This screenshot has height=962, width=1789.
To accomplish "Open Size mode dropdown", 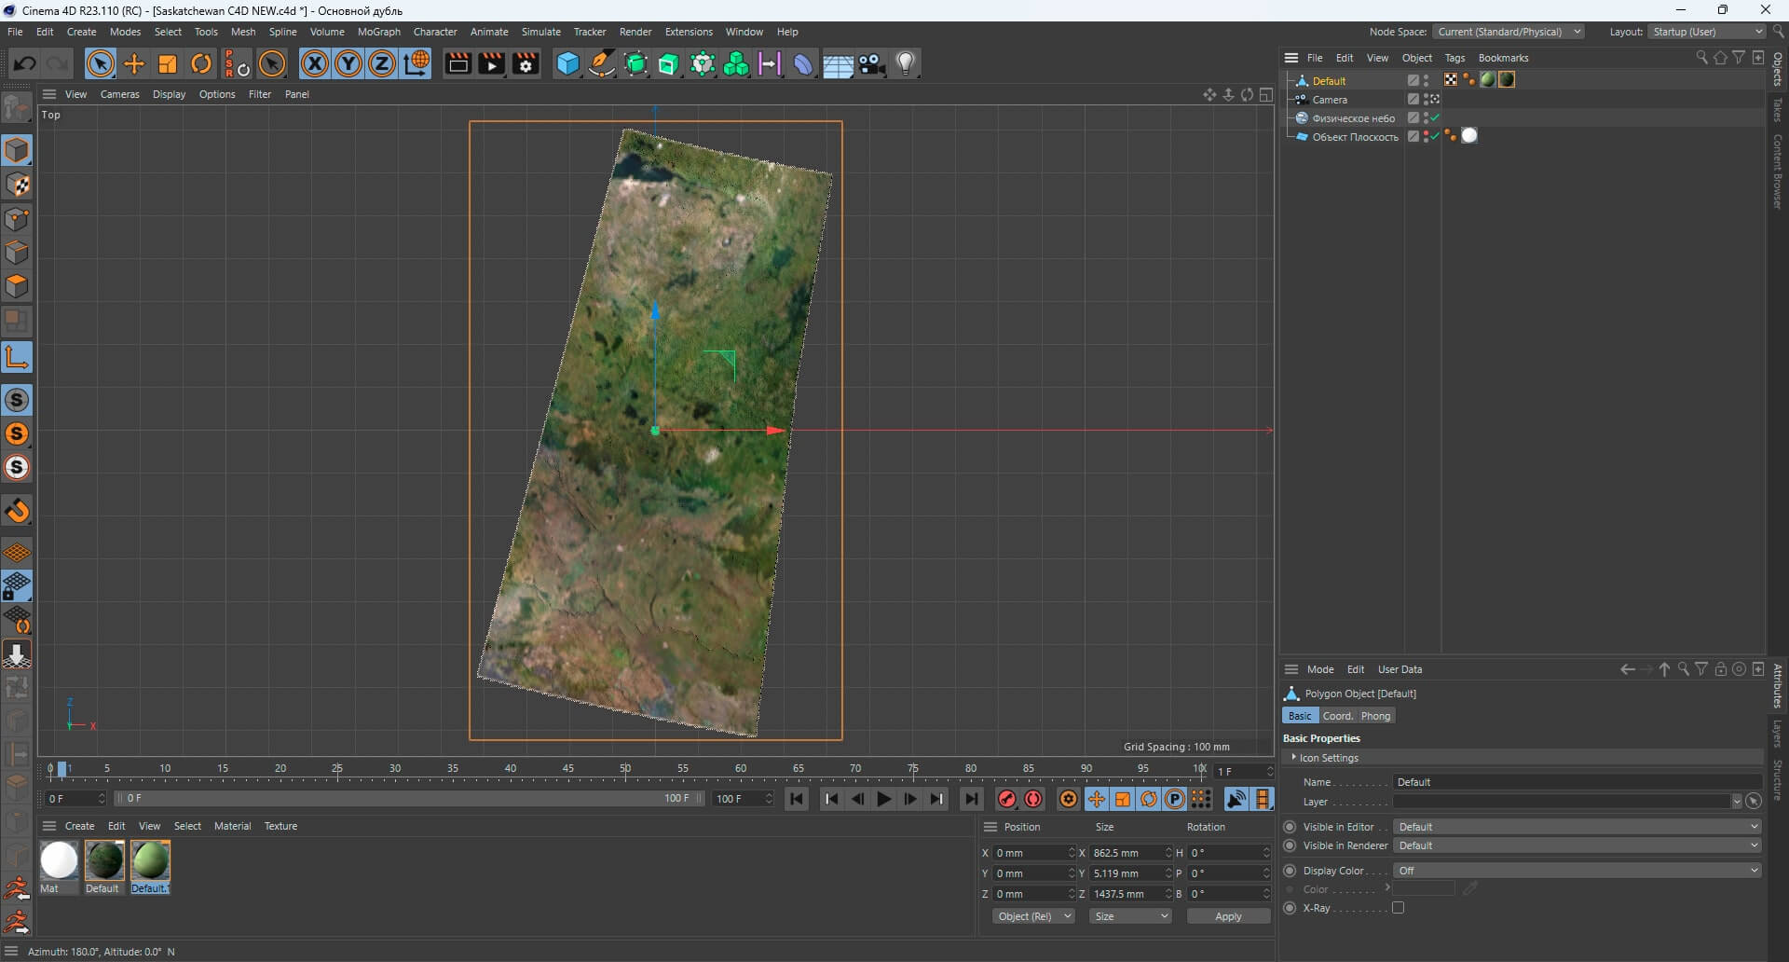I will click(x=1130, y=916).
